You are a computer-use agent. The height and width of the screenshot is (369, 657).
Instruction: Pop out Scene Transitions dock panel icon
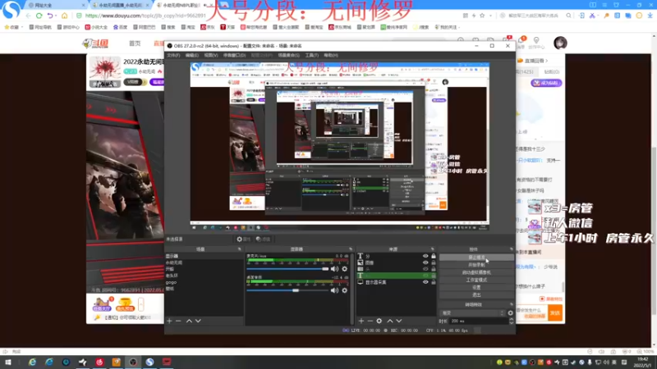click(x=511, y=304)
